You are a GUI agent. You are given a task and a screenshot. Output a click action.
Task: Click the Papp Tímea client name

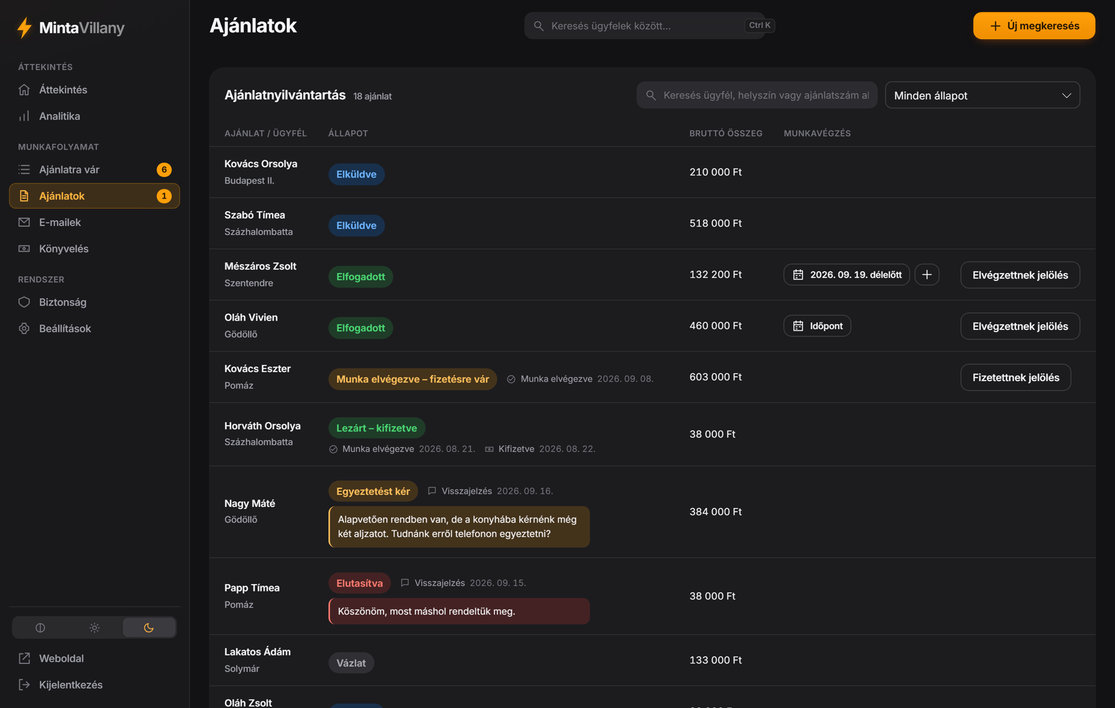252,588
